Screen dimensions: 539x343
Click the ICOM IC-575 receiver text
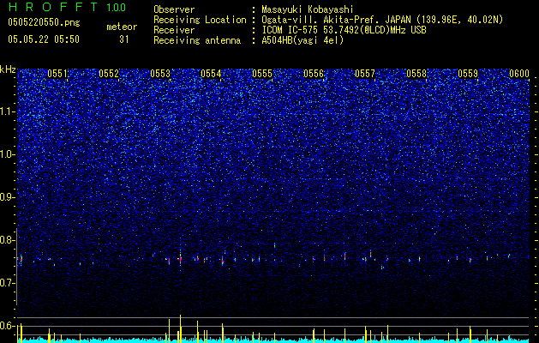[344, 30]
